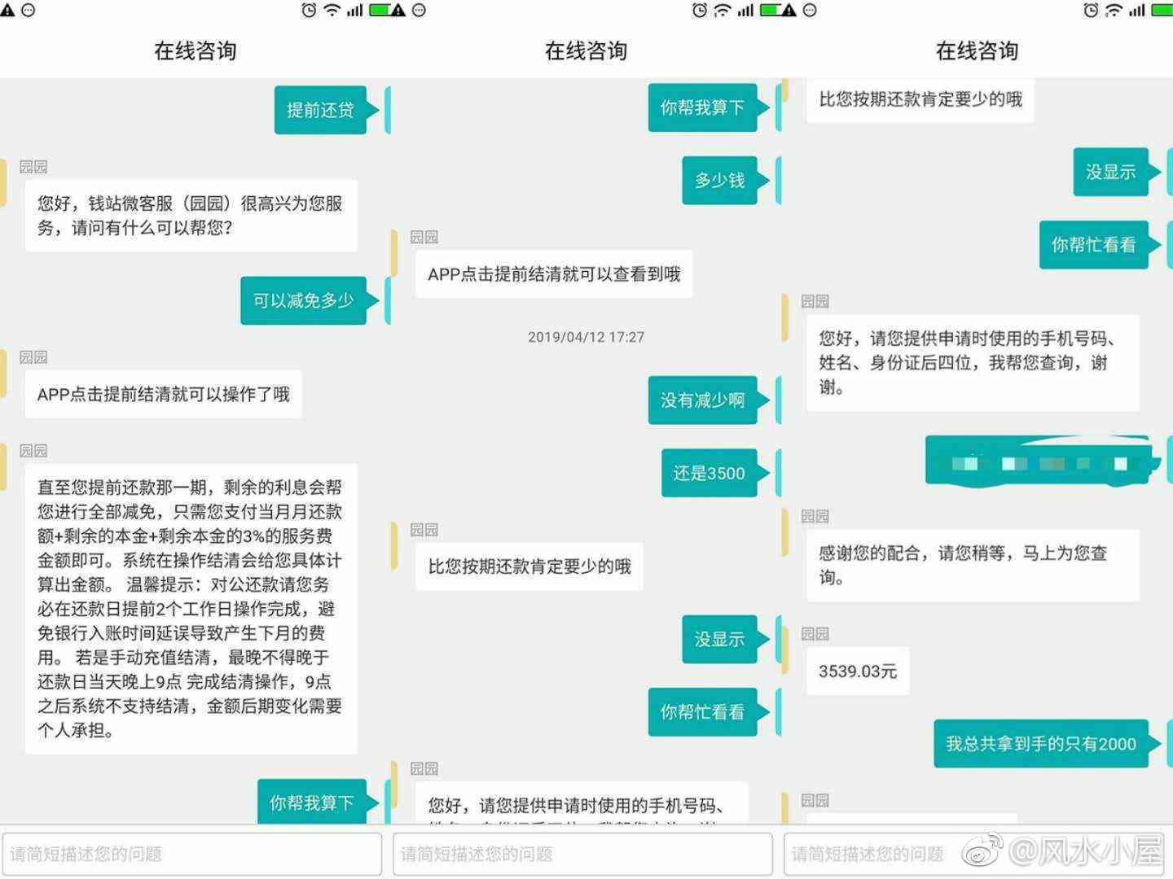Tap the '可以减免多少' message bubble
Image resolution: width=1173 pixels, height=879 pixels.
tap(303, 300)
